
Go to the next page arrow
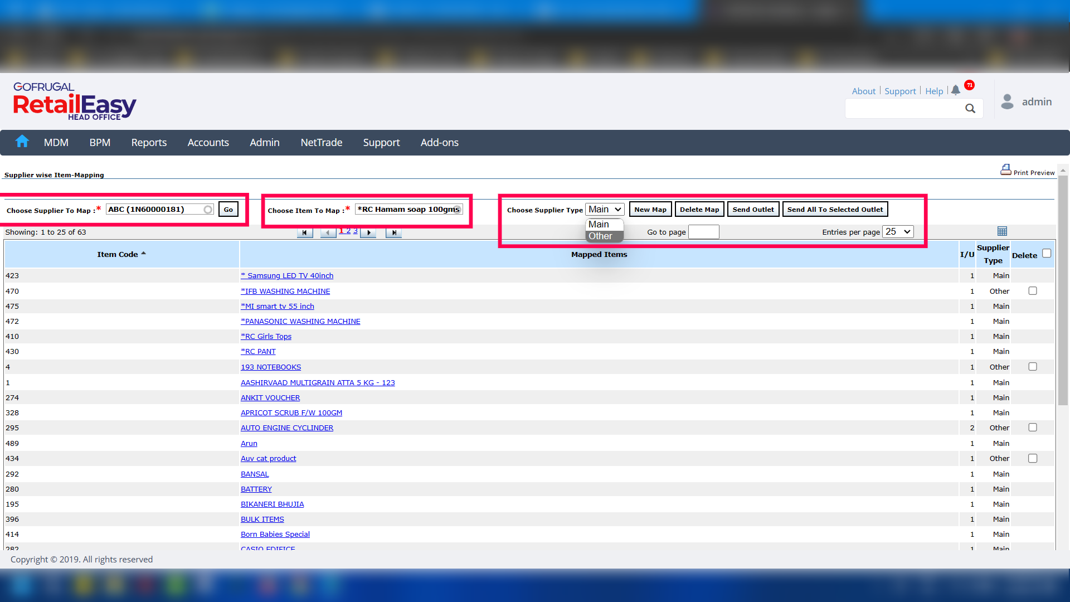[x=368, y=232]
